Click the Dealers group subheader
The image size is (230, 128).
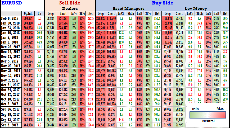[x=69, y=8]
